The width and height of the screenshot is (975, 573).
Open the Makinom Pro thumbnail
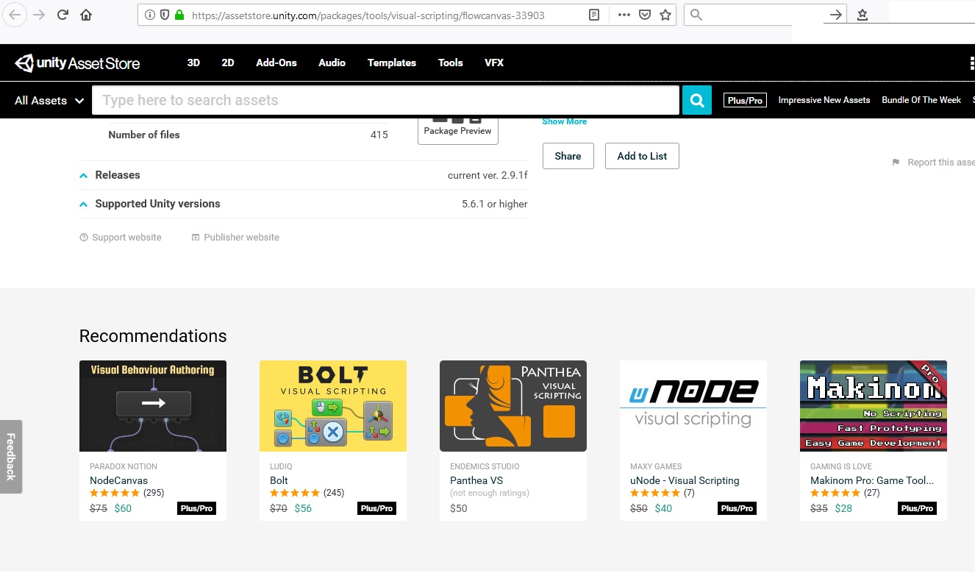point(874,406)
